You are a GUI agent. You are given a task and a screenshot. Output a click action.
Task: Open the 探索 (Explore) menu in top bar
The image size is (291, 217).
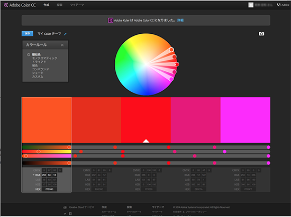tap(60, 5)
